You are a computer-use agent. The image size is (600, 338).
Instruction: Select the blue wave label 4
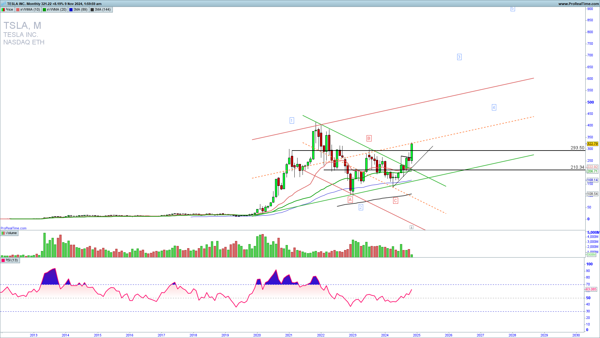tap(494, 107)
